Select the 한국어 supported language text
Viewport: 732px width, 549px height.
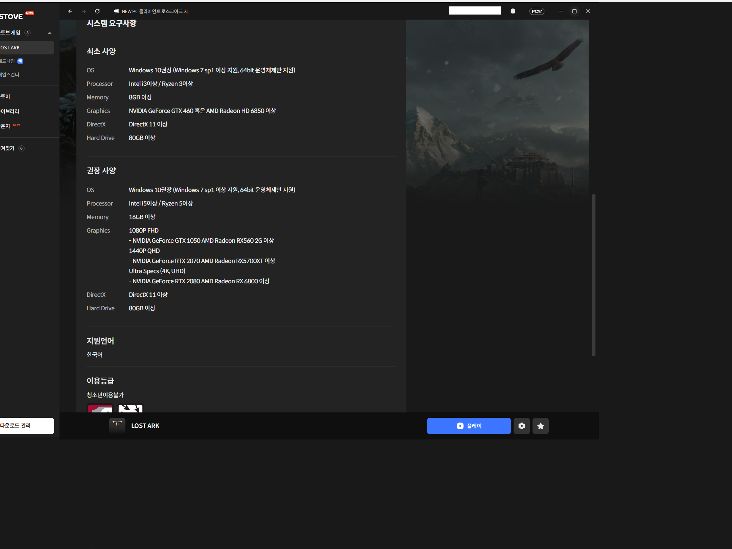pyautogui.click(x=94, y=355)
